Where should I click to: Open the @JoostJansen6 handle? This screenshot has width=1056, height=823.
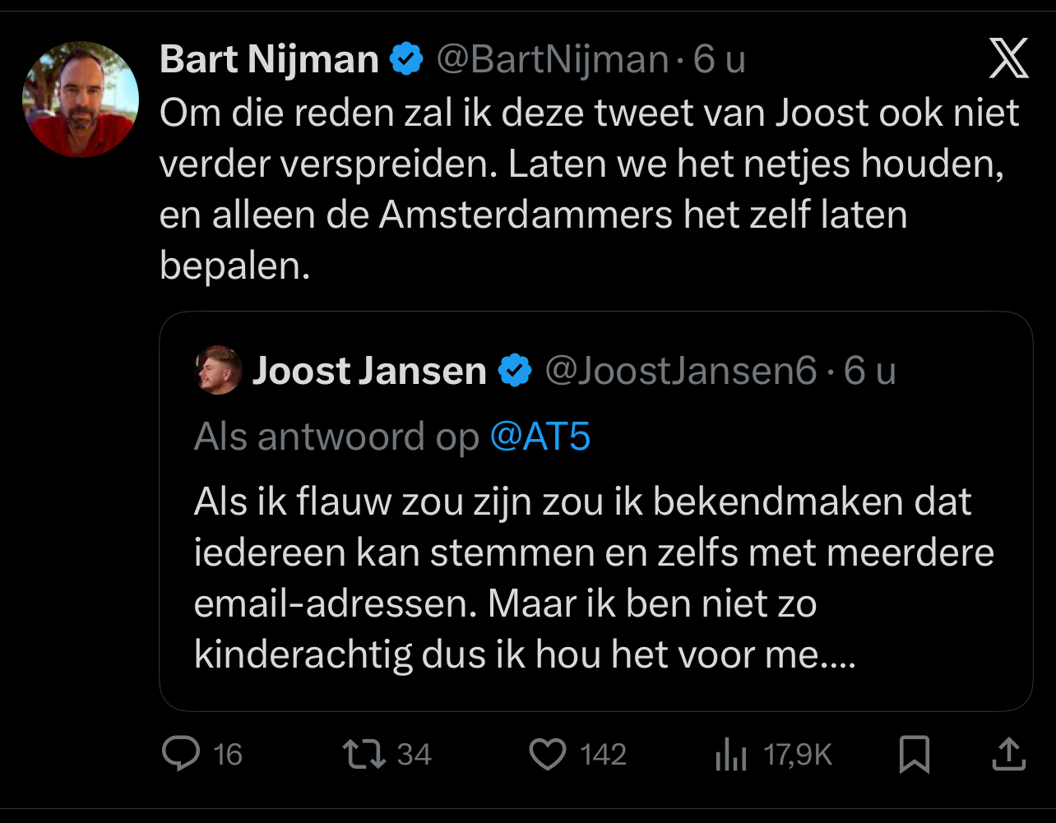click(x=681, y=371)
